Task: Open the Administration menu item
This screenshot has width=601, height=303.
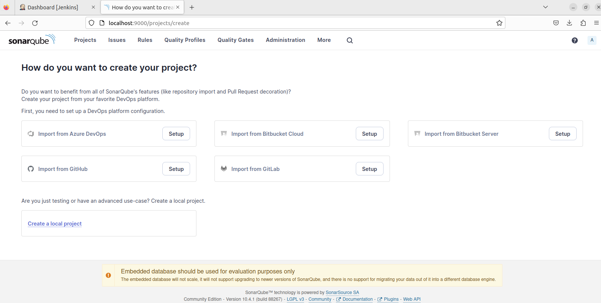Action: coord(285,40)
